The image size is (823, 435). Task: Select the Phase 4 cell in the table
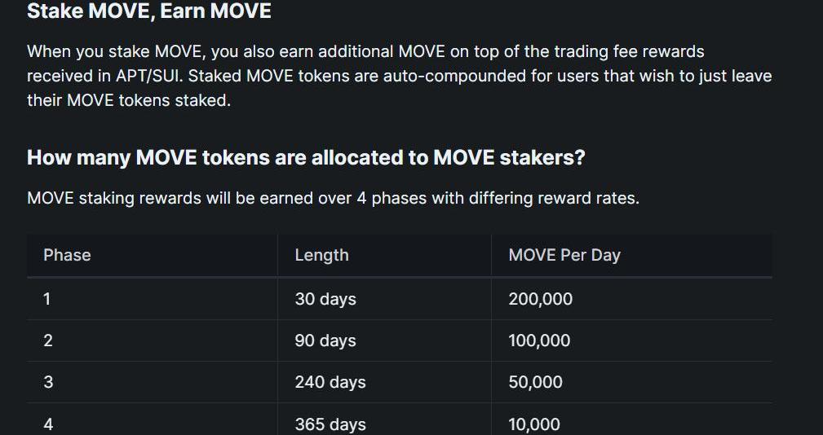point(47,424)
